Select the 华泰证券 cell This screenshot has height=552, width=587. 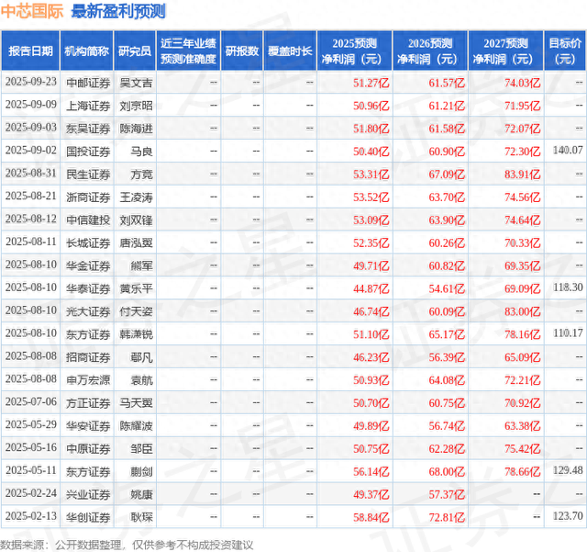88,288
